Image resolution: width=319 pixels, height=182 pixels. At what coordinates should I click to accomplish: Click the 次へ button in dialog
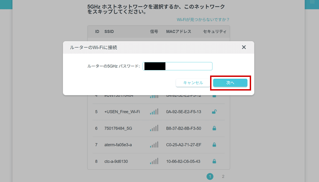[x=230, y=83]
